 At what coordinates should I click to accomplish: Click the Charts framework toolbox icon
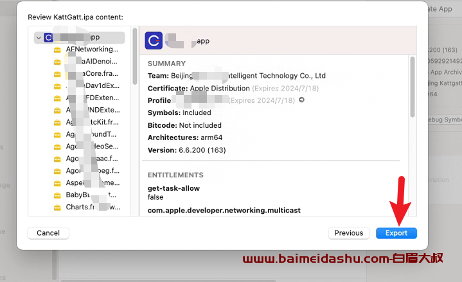coord(57,207)
